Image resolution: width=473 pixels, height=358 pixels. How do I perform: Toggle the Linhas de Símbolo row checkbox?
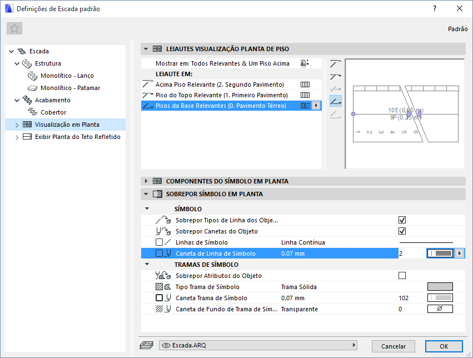(160, 242)
